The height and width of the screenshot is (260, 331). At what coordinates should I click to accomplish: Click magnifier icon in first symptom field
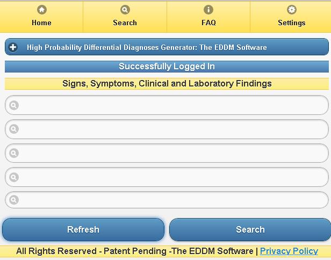pos(14,105)
